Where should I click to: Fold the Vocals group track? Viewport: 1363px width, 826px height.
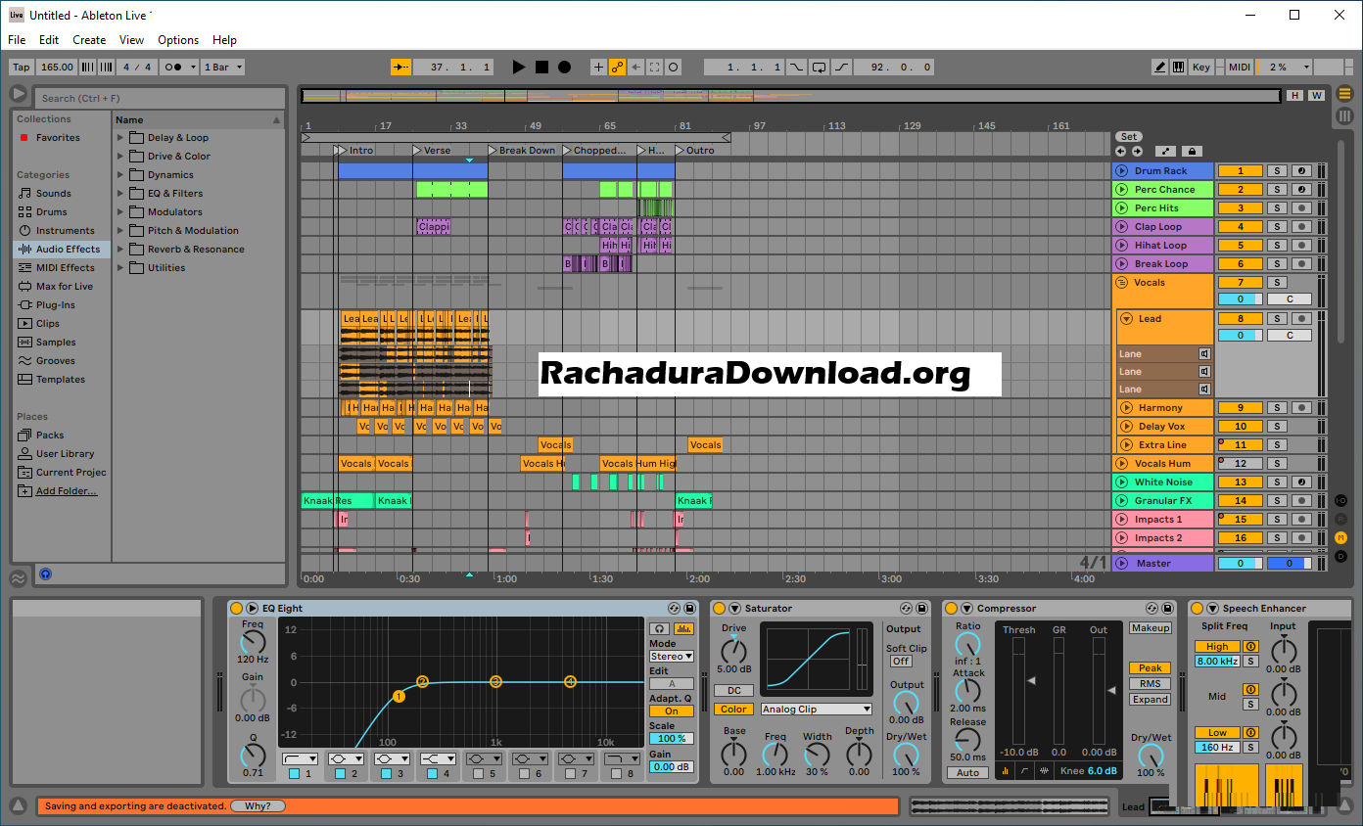[x=1122, y=282]
